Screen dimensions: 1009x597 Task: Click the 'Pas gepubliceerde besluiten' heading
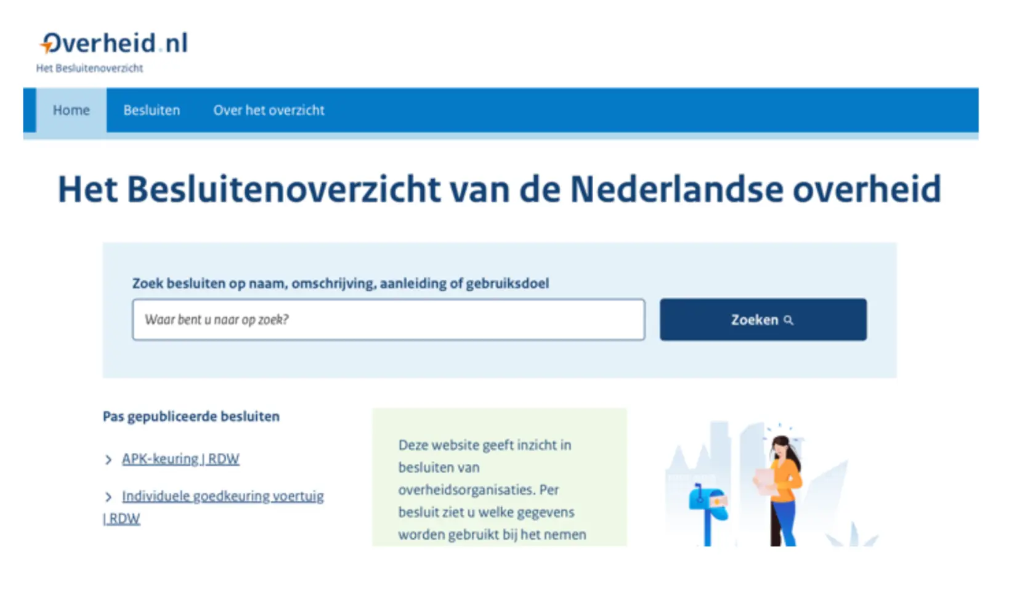click(x=191, y=416)
